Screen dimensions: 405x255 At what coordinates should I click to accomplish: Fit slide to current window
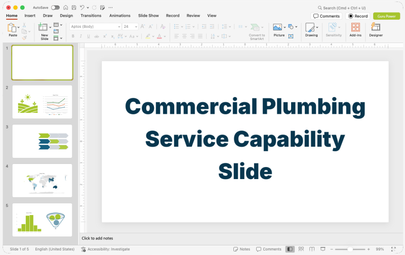click(x=393, y=249)
